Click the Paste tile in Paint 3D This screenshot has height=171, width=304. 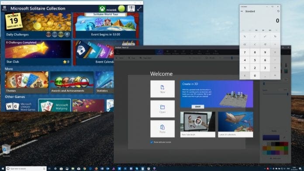point(162,129)
